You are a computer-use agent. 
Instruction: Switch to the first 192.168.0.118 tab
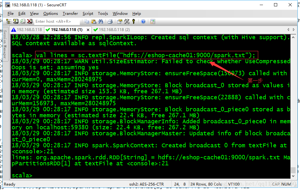click(x=27, y=30)
